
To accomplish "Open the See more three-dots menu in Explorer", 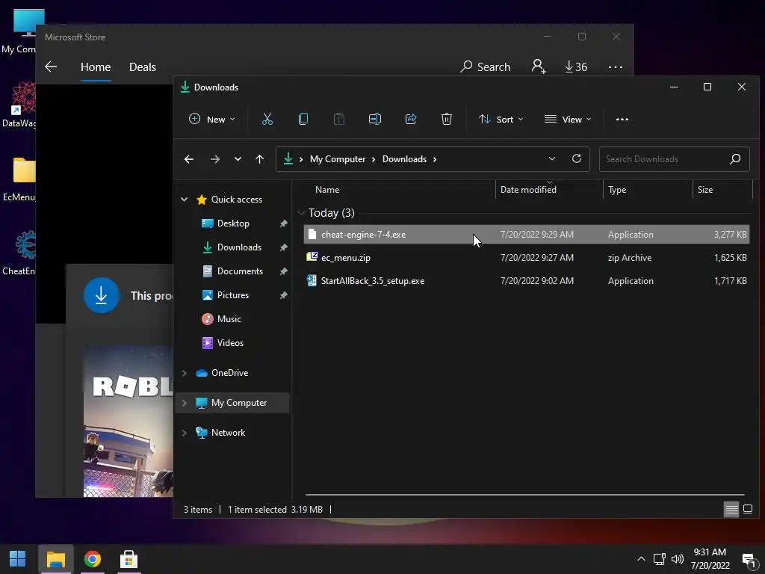I will click(622, 119).
